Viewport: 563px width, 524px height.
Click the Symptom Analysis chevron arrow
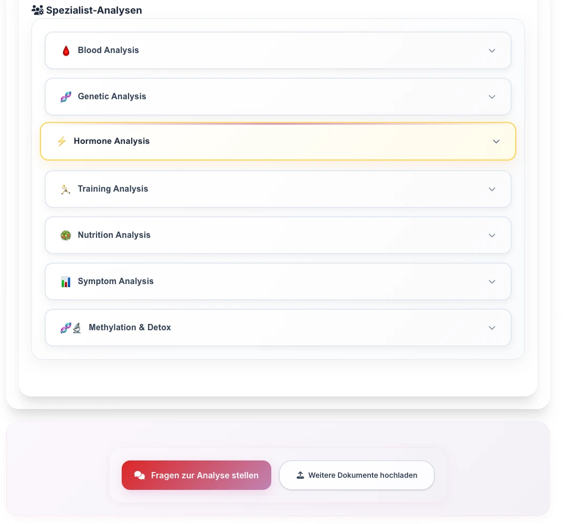pos(492,282)
